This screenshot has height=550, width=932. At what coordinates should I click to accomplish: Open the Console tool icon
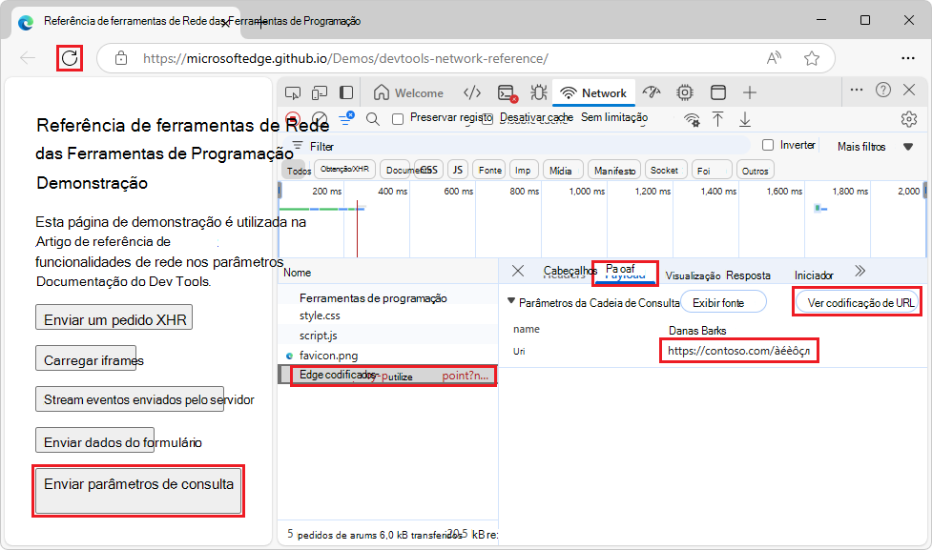pos(507,92)
